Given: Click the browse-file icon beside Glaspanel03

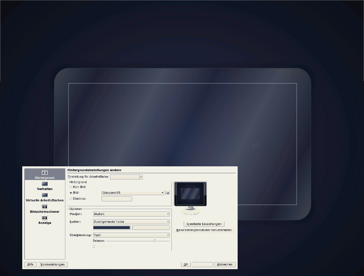Looking at the screenshot, I should [167, 193].
